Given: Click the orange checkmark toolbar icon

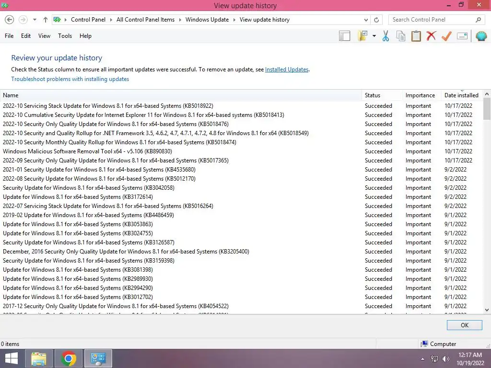Looking at the screenshot, I should (x=446, y=36).
